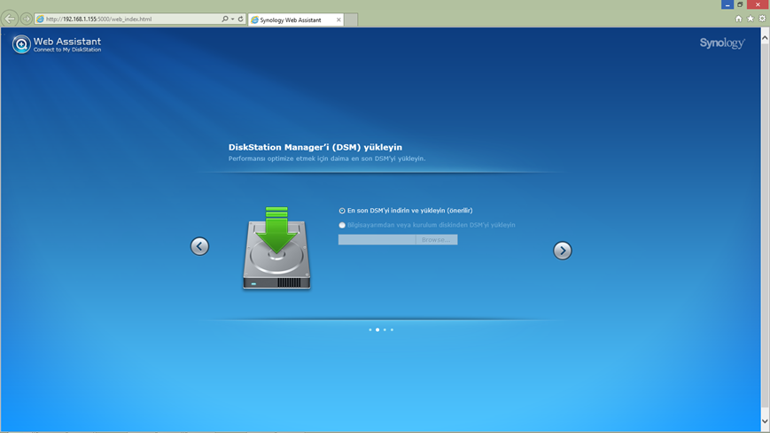Click the first step indicator dot
Screen dimensions: 770x433
370,330
